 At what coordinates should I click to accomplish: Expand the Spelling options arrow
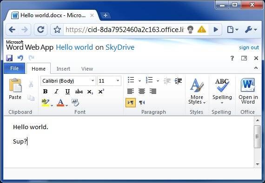(x=222, y=103)
